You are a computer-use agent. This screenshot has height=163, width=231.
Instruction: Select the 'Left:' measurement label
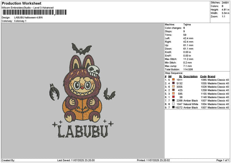[167, 38]
